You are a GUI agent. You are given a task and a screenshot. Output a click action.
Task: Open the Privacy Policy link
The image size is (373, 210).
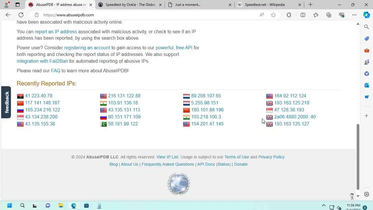(x=271, y=157)
